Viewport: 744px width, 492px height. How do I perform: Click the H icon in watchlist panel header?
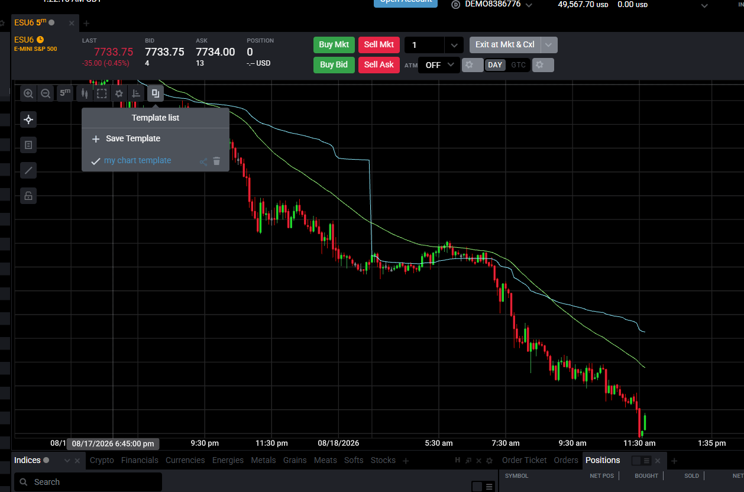point(458,460)
